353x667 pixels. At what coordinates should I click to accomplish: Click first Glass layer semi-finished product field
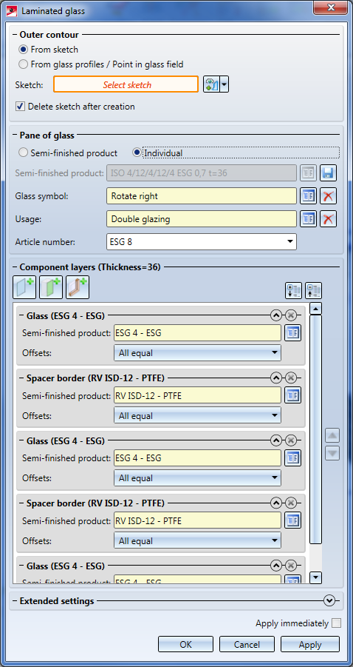point(197,332)
